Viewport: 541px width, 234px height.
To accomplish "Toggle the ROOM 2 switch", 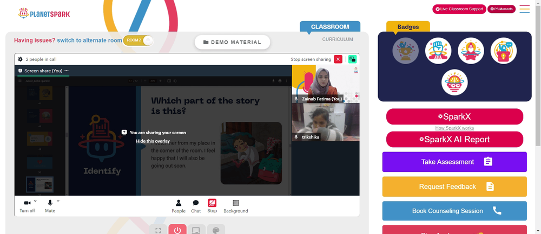I will click(138, 40).
